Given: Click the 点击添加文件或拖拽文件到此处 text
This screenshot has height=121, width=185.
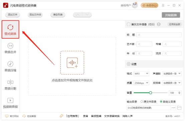Looking at the screenshot, I should (72, 80).
